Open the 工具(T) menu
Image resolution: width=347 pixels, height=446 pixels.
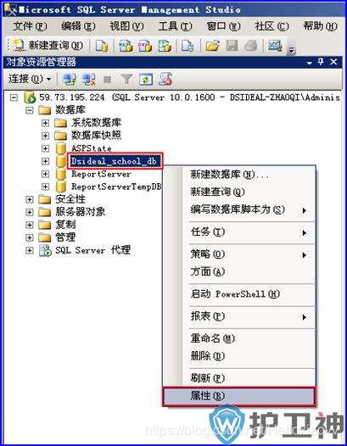175,27
